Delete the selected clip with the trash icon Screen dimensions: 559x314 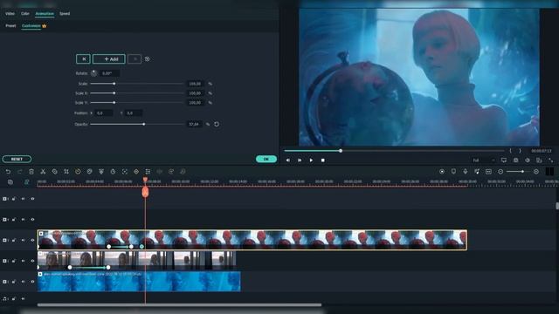(31, 172)
